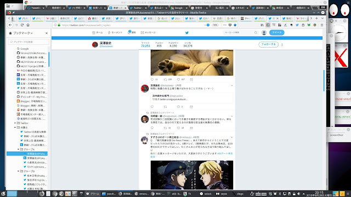Open the Twitter moments tab
351x197 pixels.
coord(115,33)
